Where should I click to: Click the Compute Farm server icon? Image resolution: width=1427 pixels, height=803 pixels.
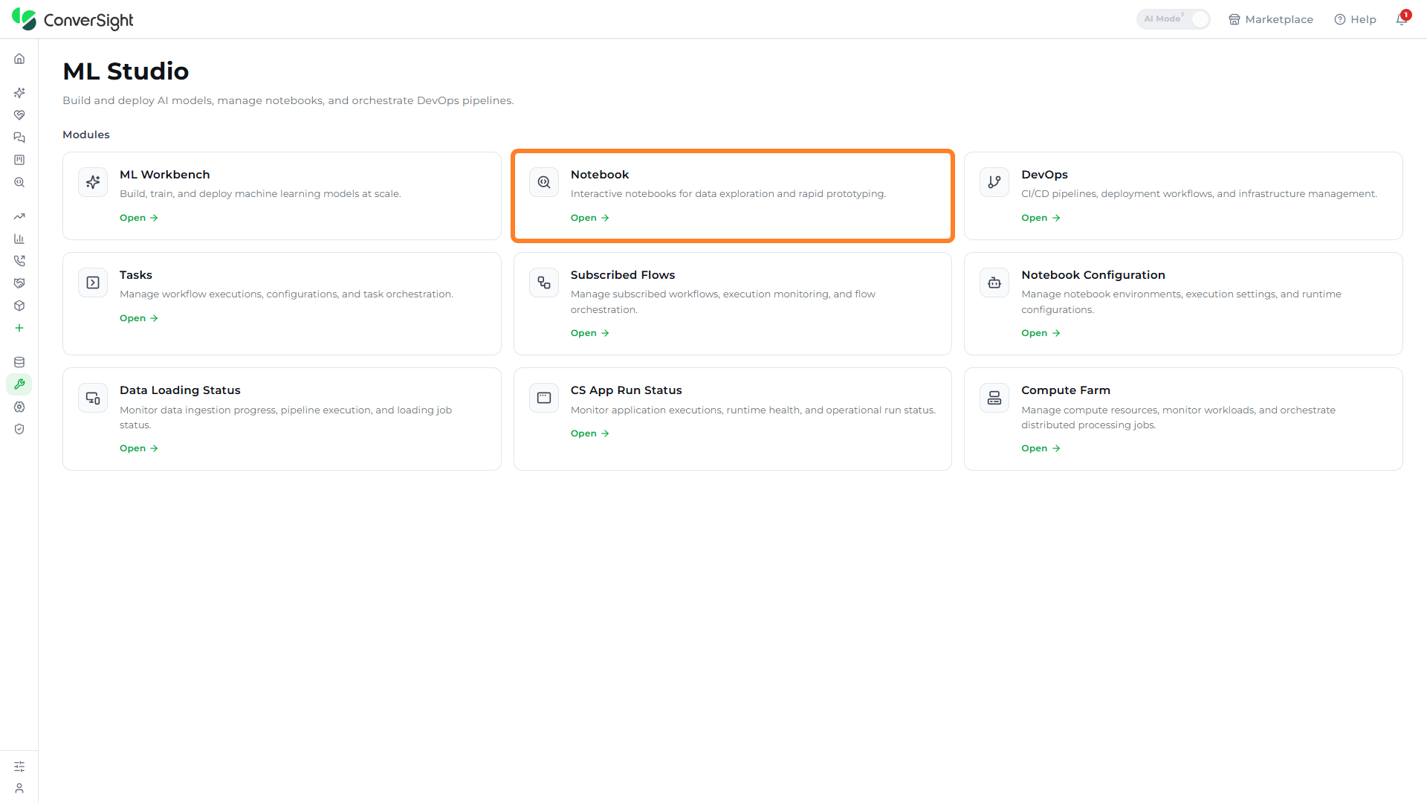994,398
